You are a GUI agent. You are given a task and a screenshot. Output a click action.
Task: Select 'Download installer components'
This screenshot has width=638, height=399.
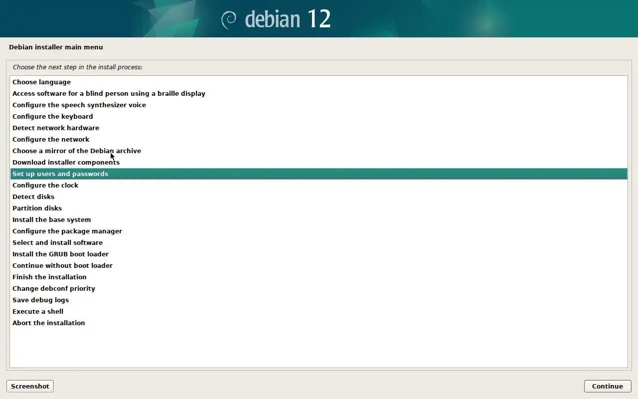tap(319, 162)
